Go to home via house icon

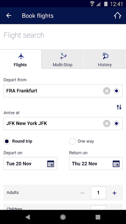coord(118,16)
